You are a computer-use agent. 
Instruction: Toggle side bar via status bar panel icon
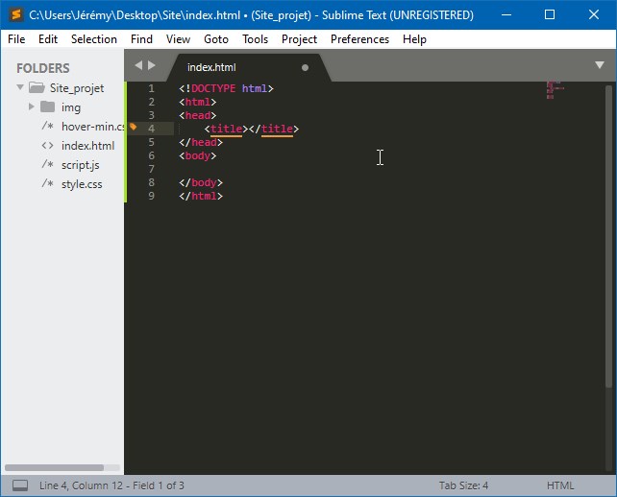20,485
